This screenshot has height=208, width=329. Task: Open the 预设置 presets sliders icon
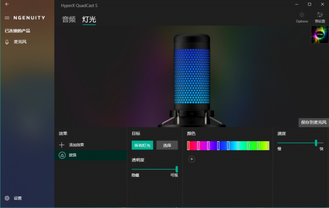pyautogui.click(x=320, y=15)
